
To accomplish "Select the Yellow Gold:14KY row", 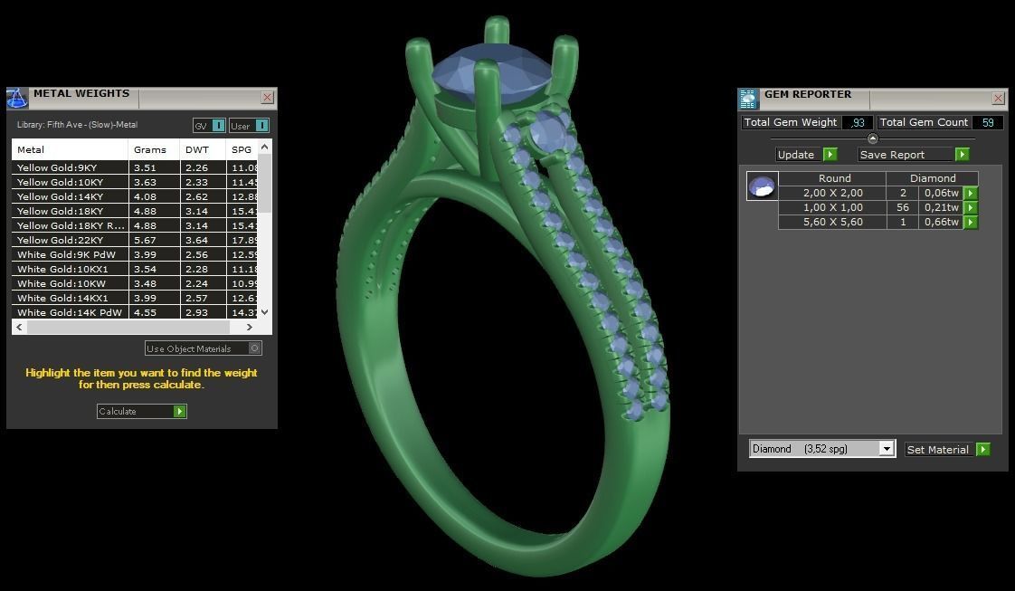I will 135,196.
